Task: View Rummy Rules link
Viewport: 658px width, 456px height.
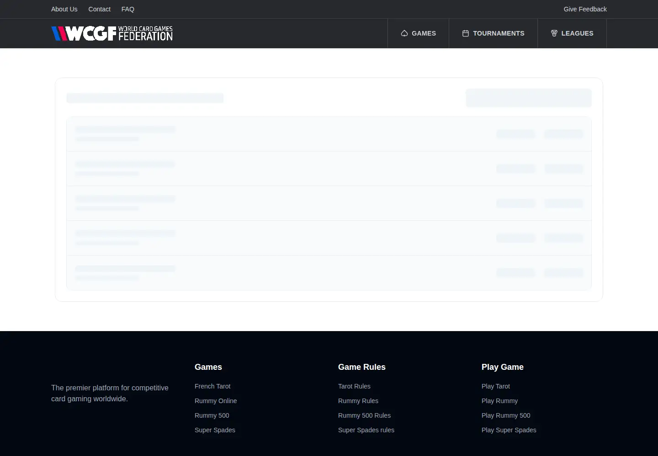Action: click(x=358, y=401)
